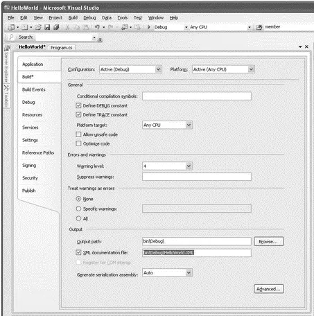The width and height of the screenshot is (314, 316).
Task: Open the solution configuration Debug dropdown
Action: tap(186, 27)
